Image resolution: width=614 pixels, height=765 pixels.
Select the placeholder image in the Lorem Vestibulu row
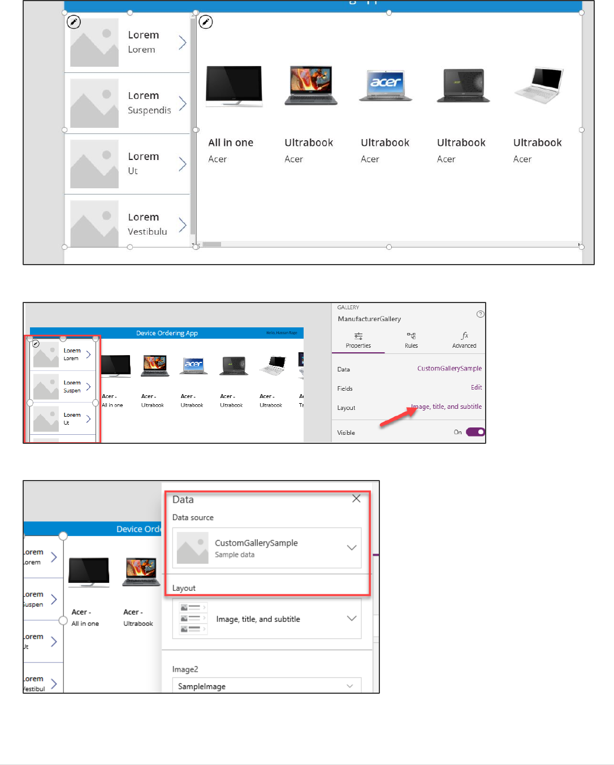point(94,223)
